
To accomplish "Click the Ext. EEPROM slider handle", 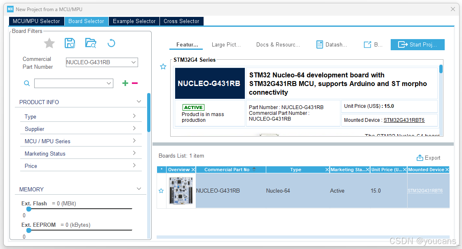I will click(28, 230).
